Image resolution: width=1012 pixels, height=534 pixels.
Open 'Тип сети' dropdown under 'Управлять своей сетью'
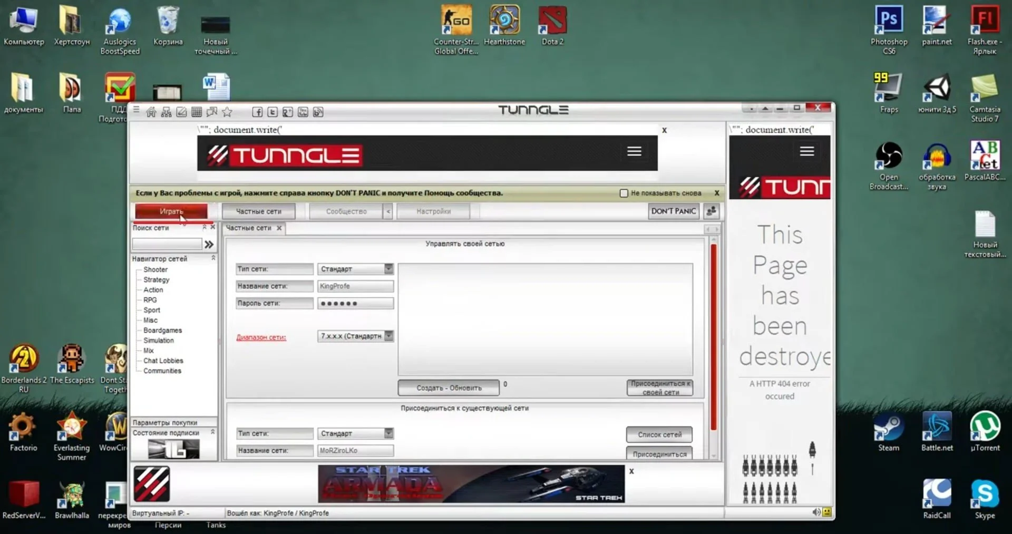tap(388, 269)
